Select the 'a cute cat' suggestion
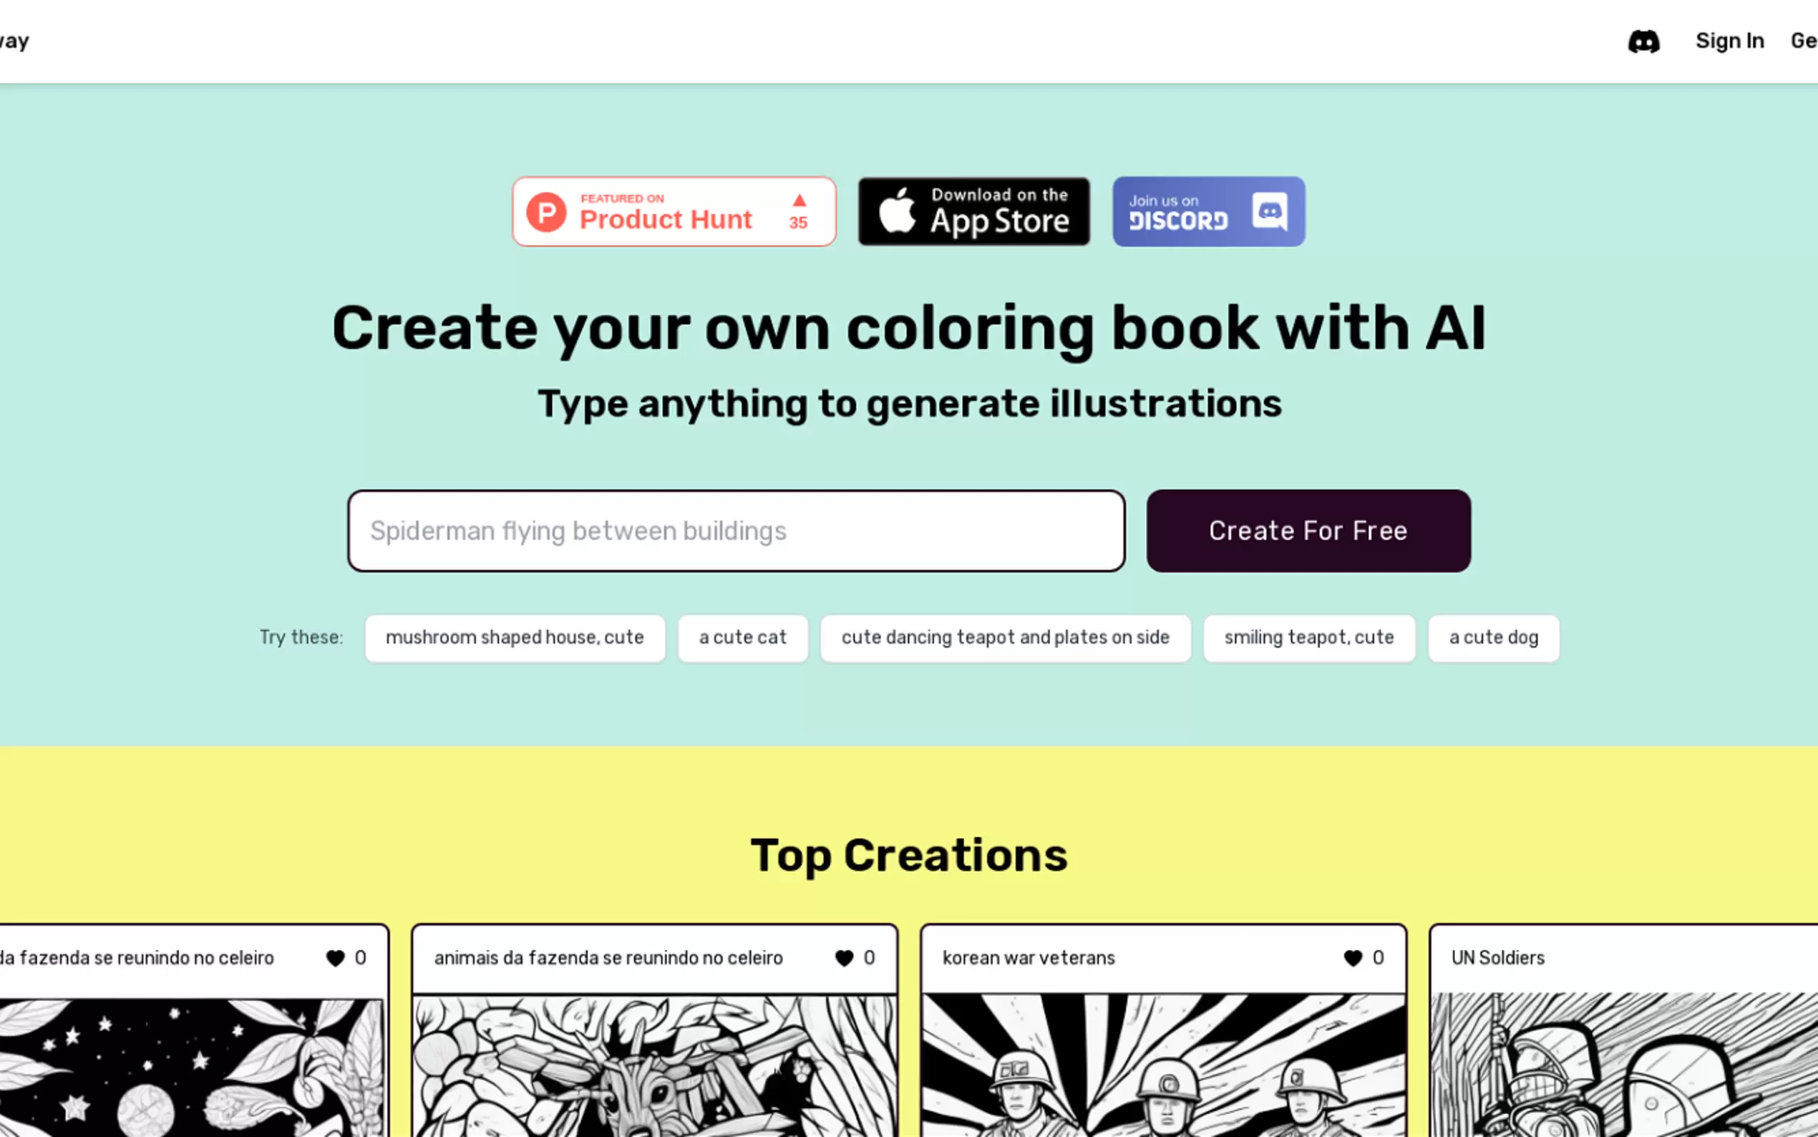 coord(742,638)
